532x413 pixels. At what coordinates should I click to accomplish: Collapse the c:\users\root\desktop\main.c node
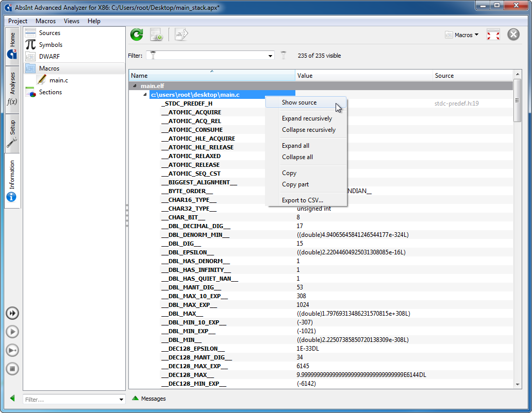pos(145,95)
